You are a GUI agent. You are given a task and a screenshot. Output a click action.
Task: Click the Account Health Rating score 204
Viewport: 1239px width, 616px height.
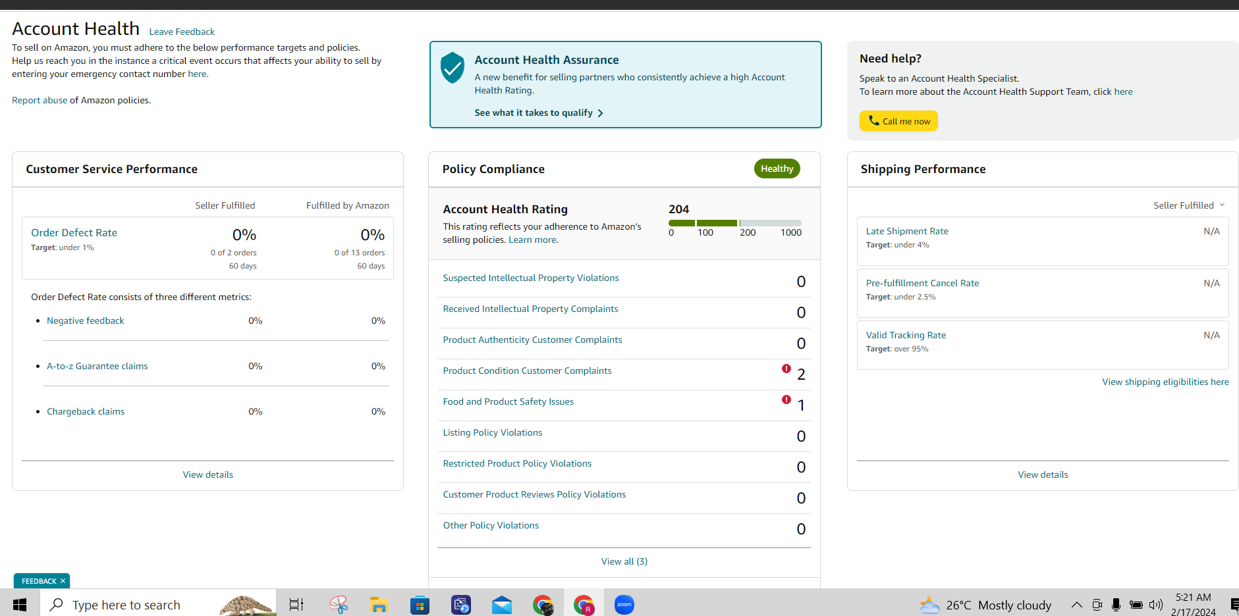[678, 209]
